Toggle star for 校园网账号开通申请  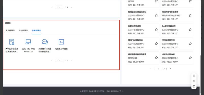pyautogui.click(x=190, y=15)
